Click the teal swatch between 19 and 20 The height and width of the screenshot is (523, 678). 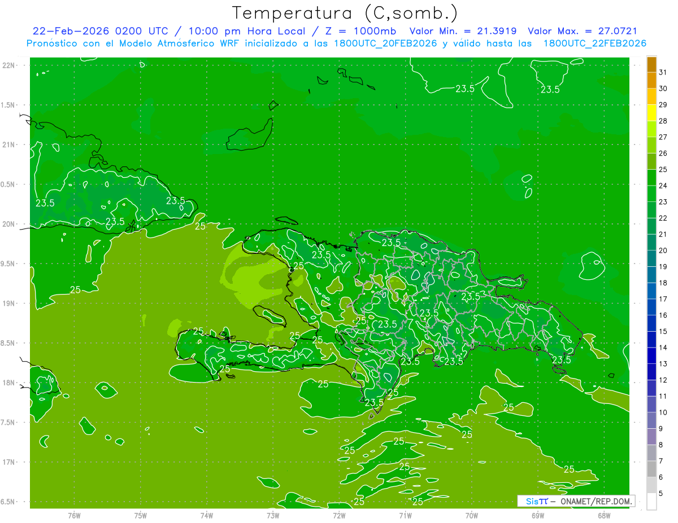click(x=651, y=259)
